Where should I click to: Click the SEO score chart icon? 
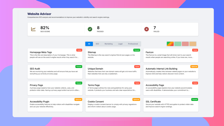point(33,29)
